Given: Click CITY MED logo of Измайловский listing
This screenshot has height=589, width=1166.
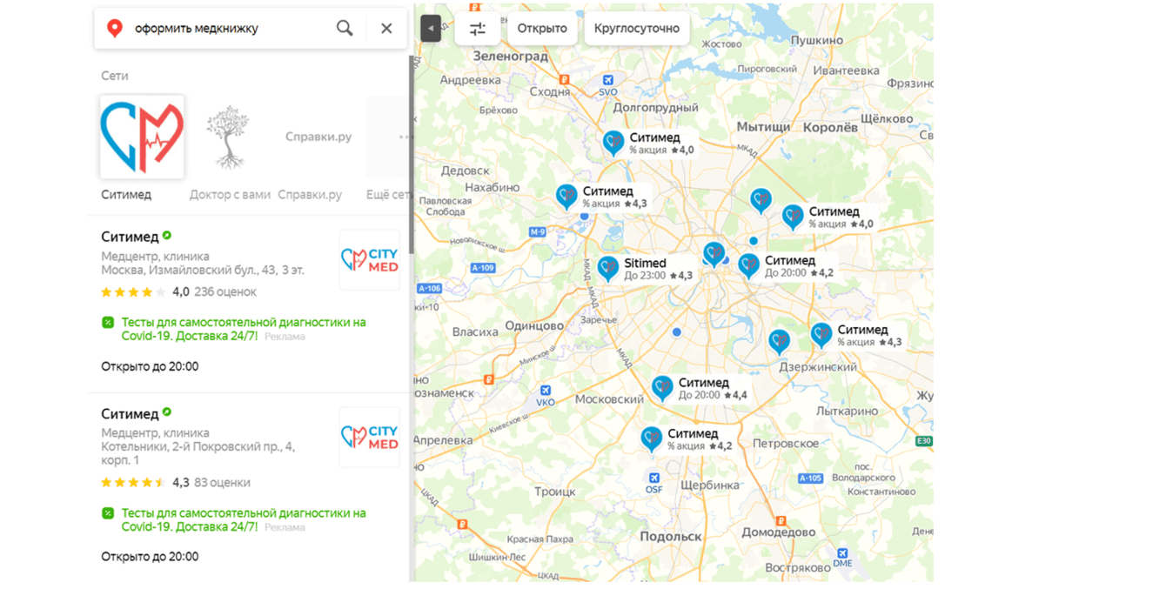Looking at the screenshot, I should (370, 259).
